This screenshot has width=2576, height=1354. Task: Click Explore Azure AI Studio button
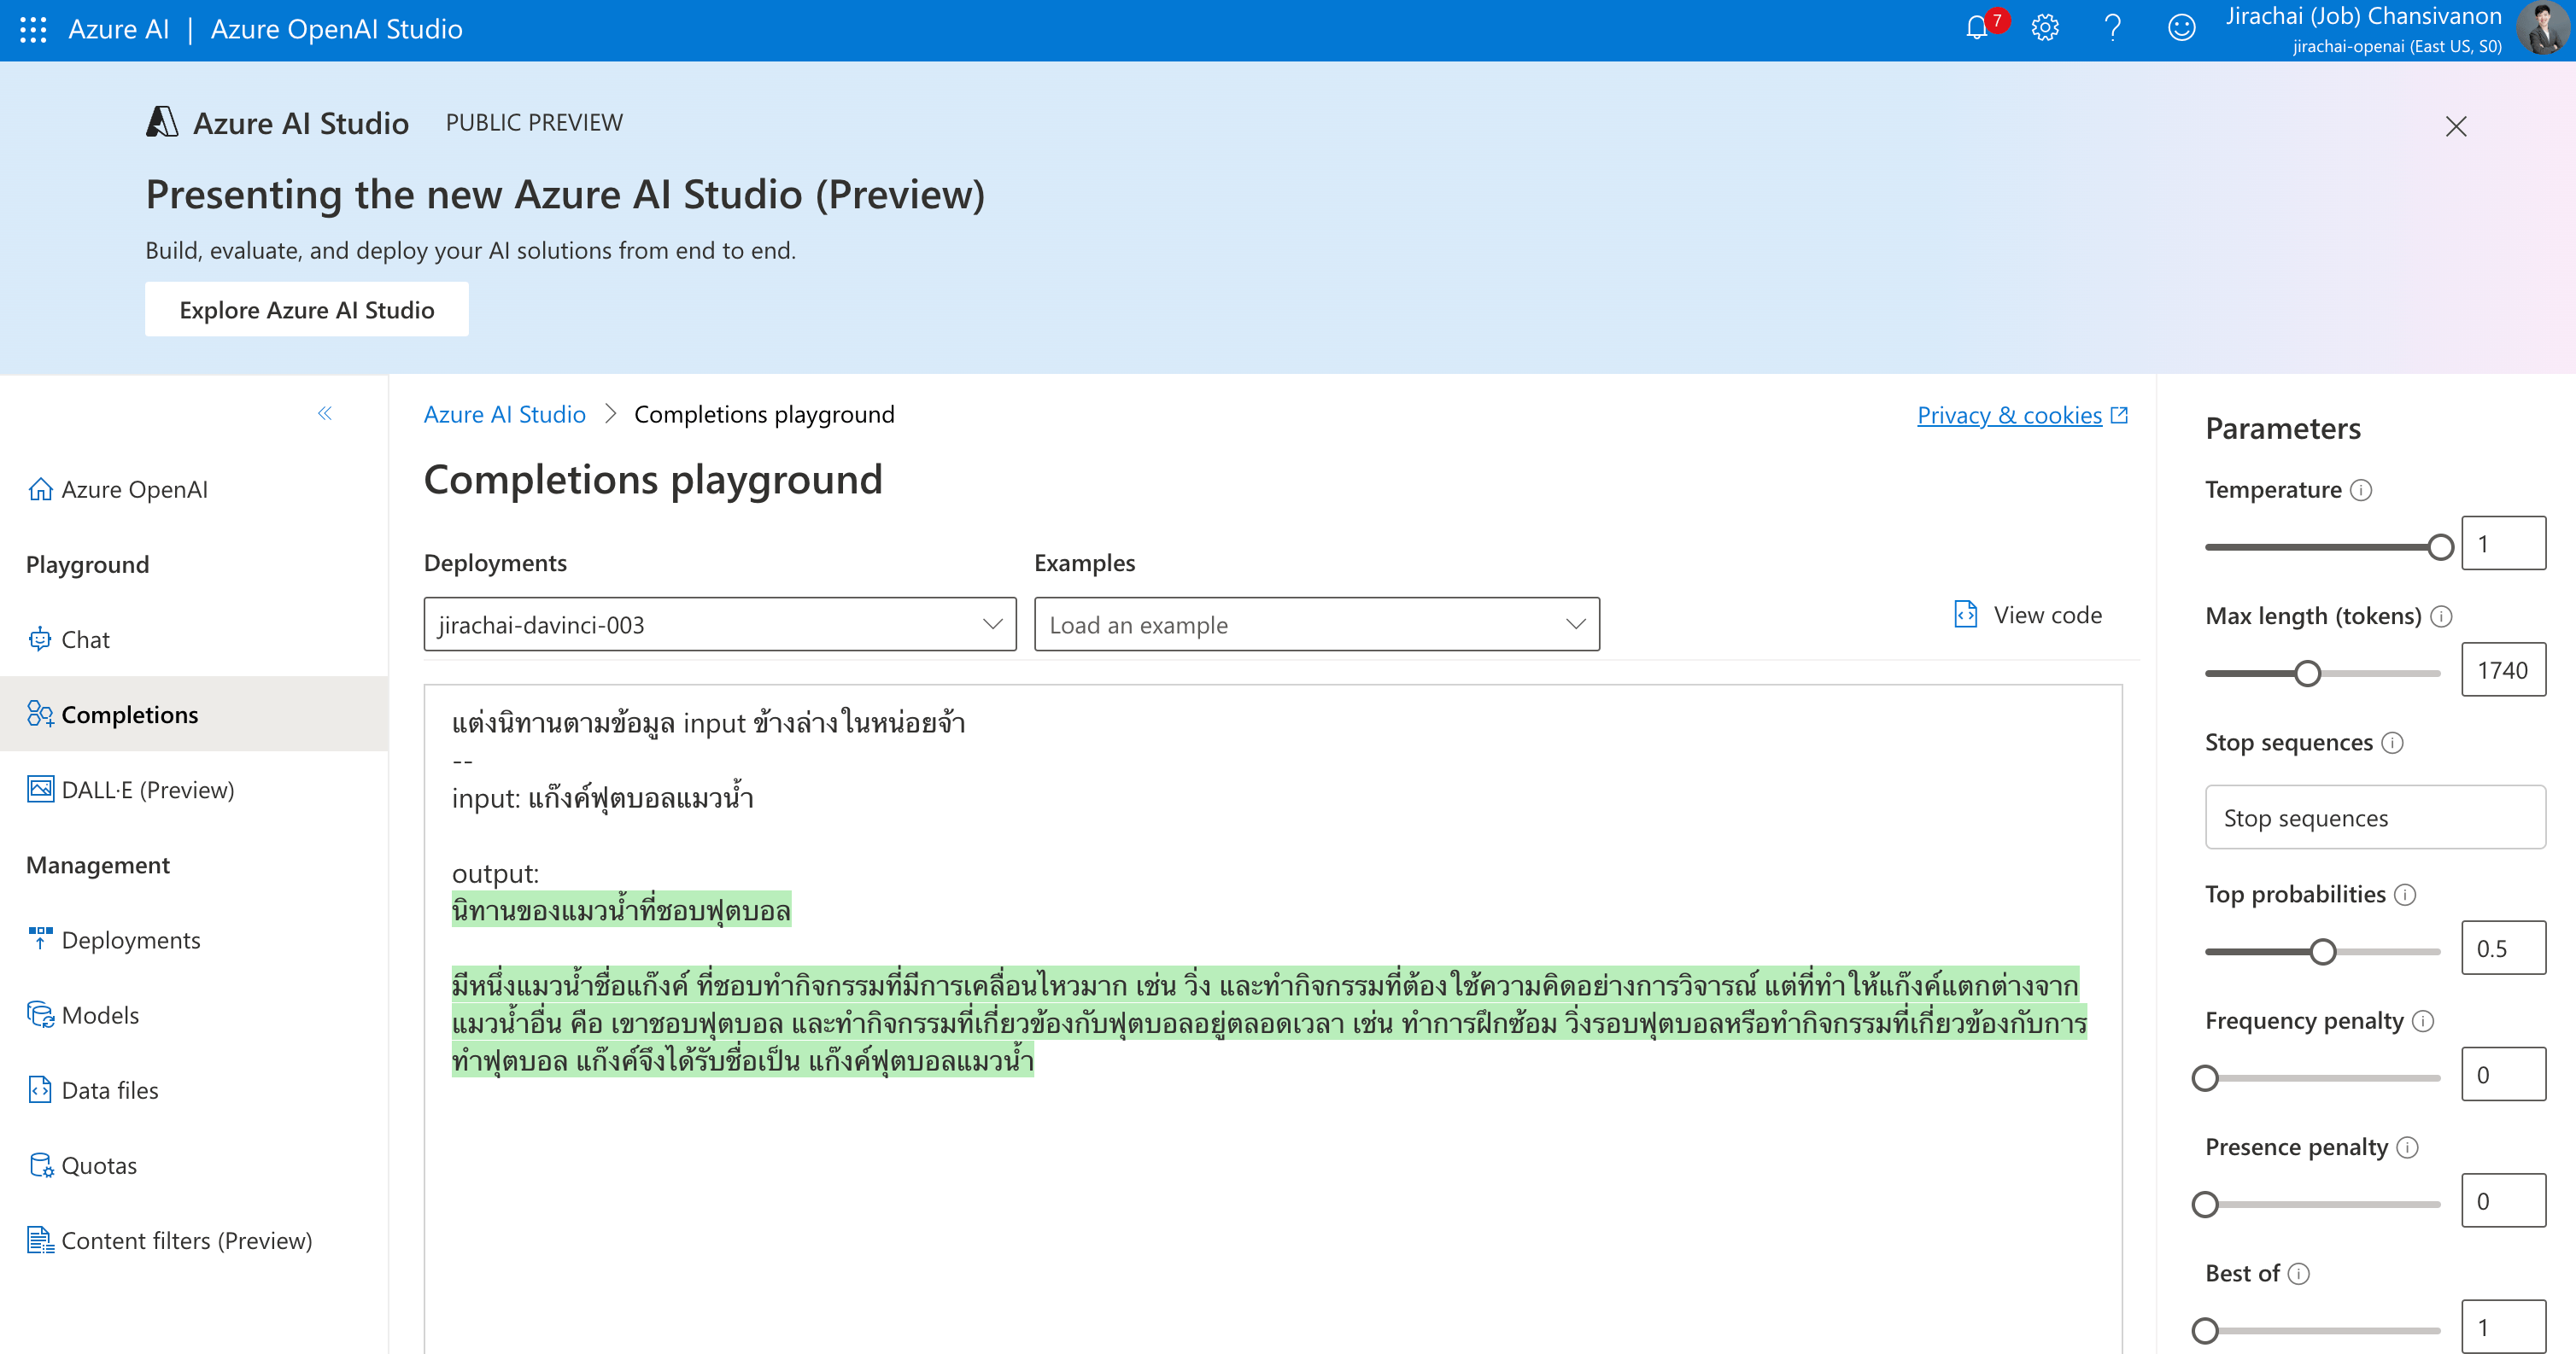point(307,310)
